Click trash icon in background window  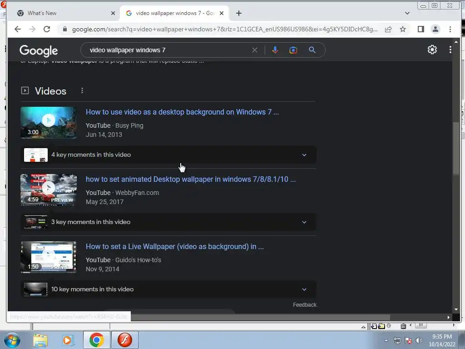pos(403,326)
